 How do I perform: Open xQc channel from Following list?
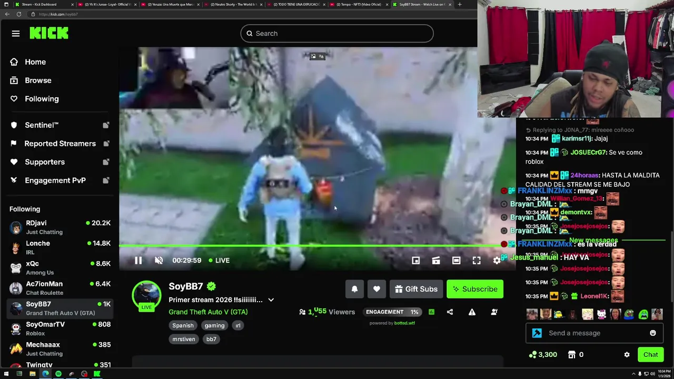(60, 267)
